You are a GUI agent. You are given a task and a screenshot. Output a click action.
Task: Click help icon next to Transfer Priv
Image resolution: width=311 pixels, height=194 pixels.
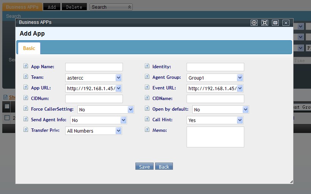(x=26, y=130)
